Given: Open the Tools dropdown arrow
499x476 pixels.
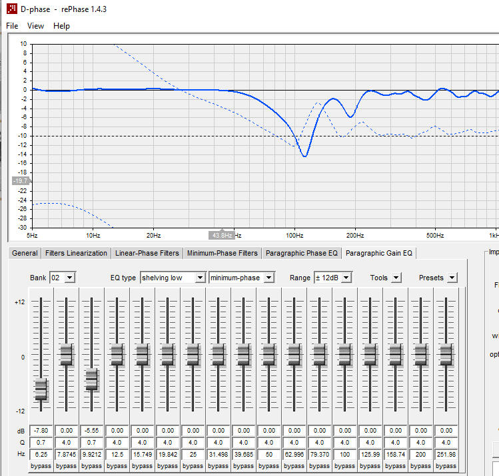Looking at the screenshot, I should pyautogui.click(x=396, y=278).
